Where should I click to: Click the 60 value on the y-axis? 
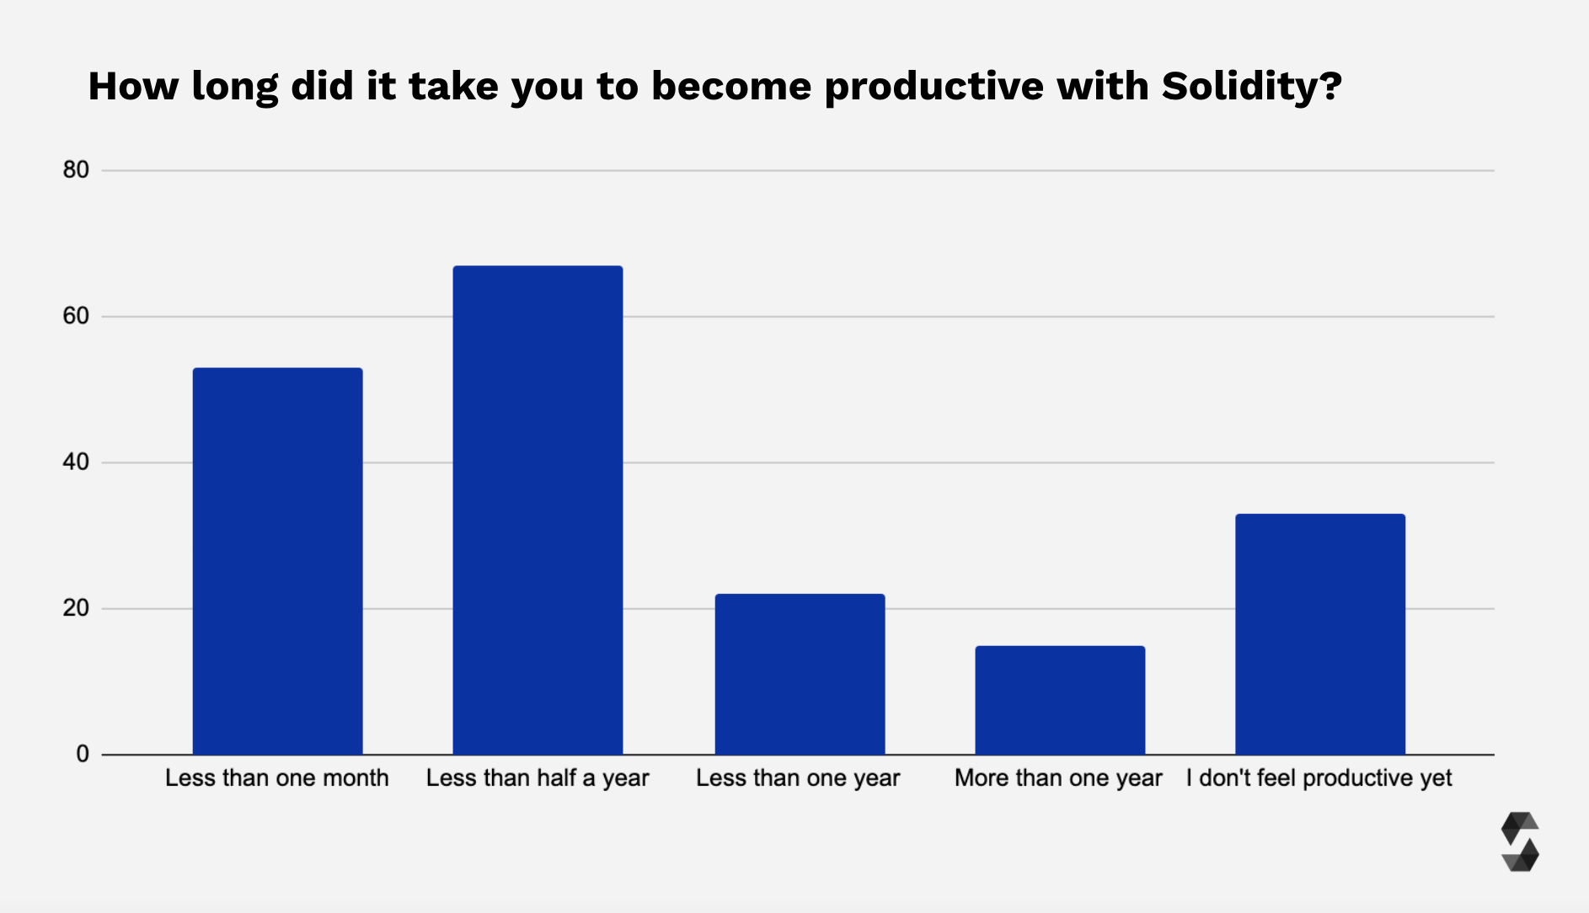click(x=76, y=316)
